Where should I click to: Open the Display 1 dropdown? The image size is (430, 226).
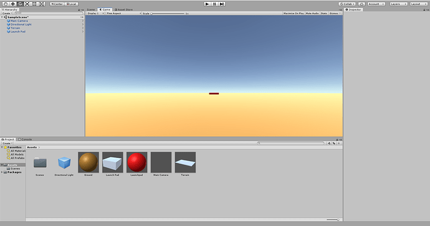(x=95, y=13)
